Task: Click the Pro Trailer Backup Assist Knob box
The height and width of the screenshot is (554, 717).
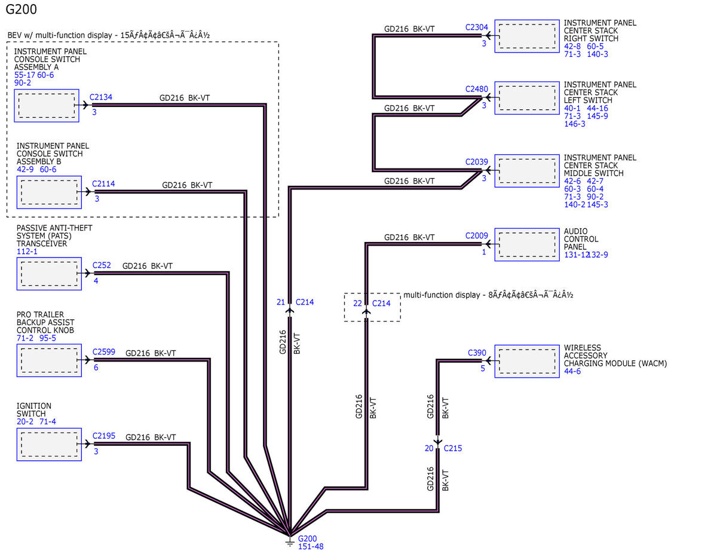Action: (x=49, y=361)
